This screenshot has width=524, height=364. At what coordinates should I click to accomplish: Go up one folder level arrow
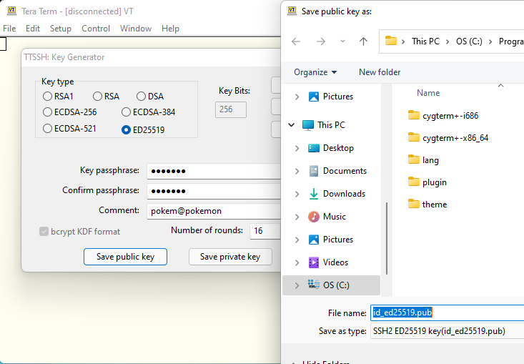pos(363,41)
